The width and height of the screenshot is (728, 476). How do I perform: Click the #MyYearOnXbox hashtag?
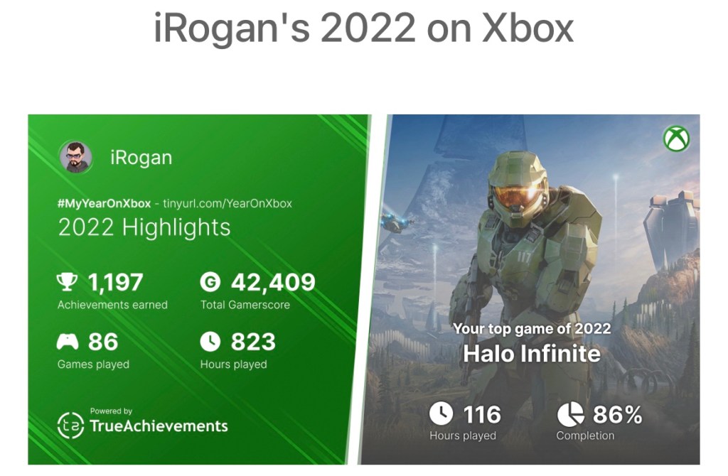[104, 203]
